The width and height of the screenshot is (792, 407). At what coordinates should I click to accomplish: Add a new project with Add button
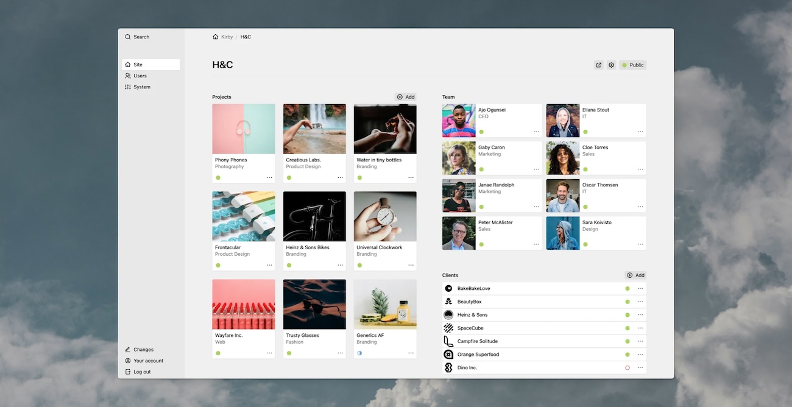(x=406, y=97)
